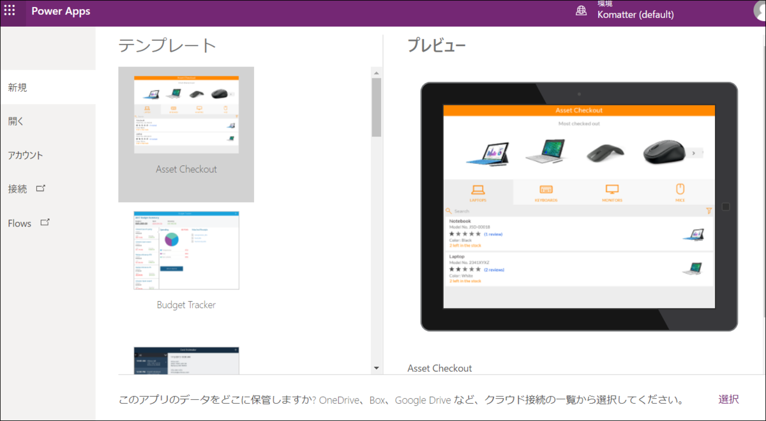This screenshot has width=766, height=421.
Task: Click the プレビュー heading
Action: tap(437, 45)
